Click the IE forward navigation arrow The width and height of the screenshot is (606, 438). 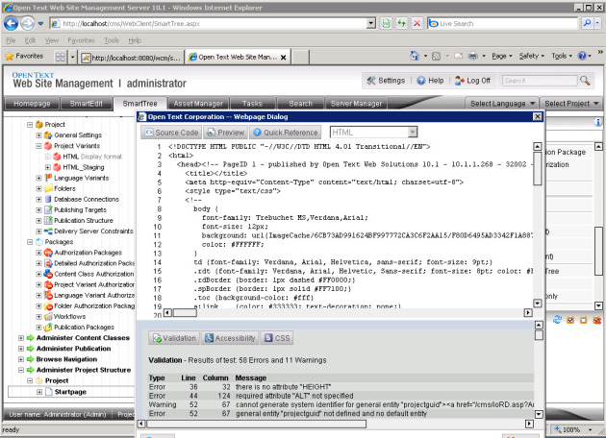28,24
